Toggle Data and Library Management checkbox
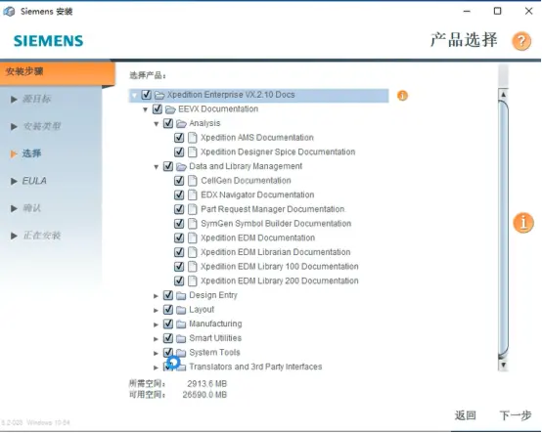This screenshot has height=433, width=542. coord(168,166)
